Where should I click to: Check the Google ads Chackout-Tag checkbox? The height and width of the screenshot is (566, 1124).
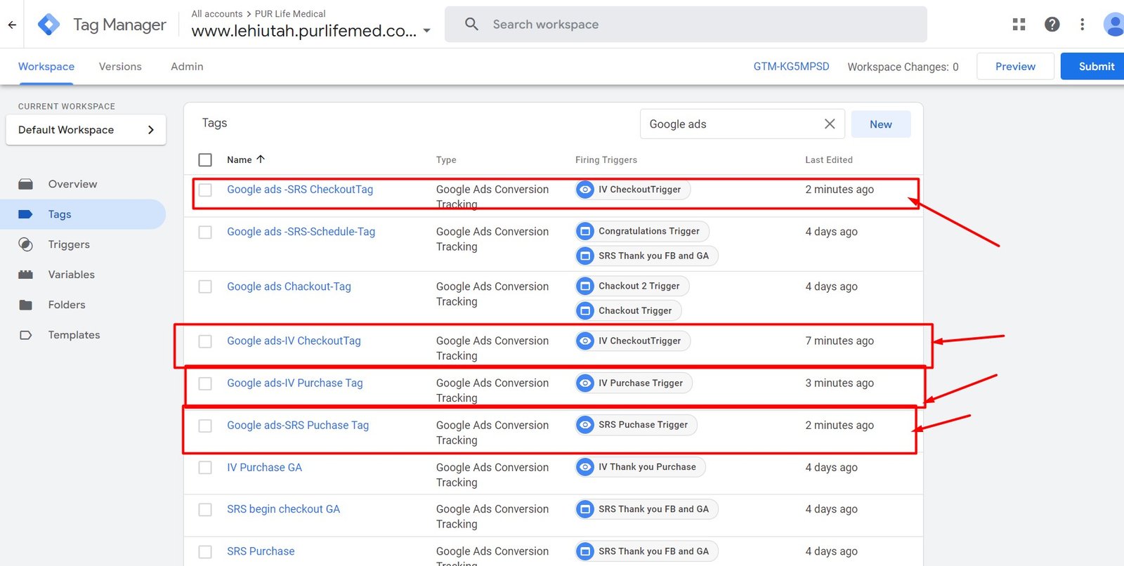(205, 287)
